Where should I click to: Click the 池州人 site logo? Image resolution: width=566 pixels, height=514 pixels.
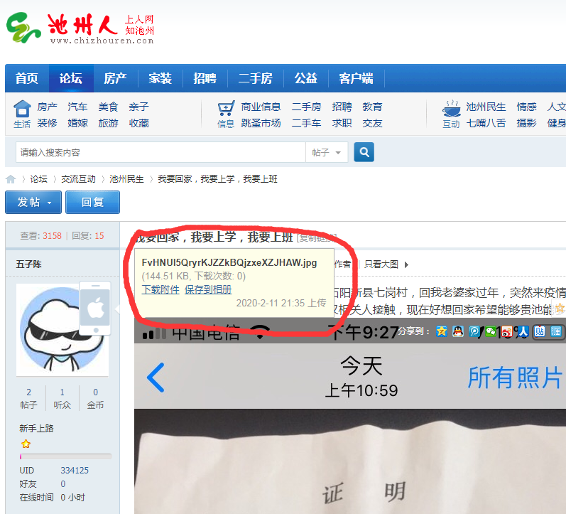[80, 28]
